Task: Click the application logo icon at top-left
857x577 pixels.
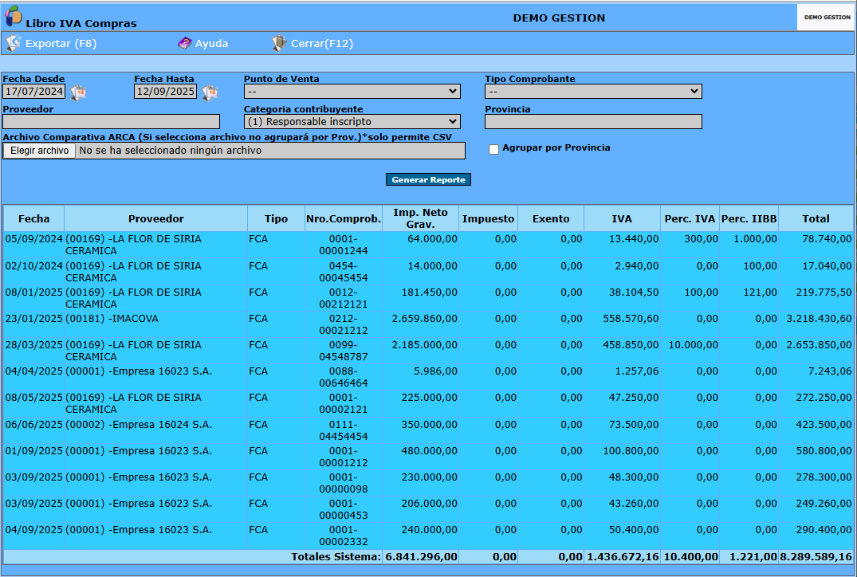Action: pyautogui.click(x=13, y=16)
